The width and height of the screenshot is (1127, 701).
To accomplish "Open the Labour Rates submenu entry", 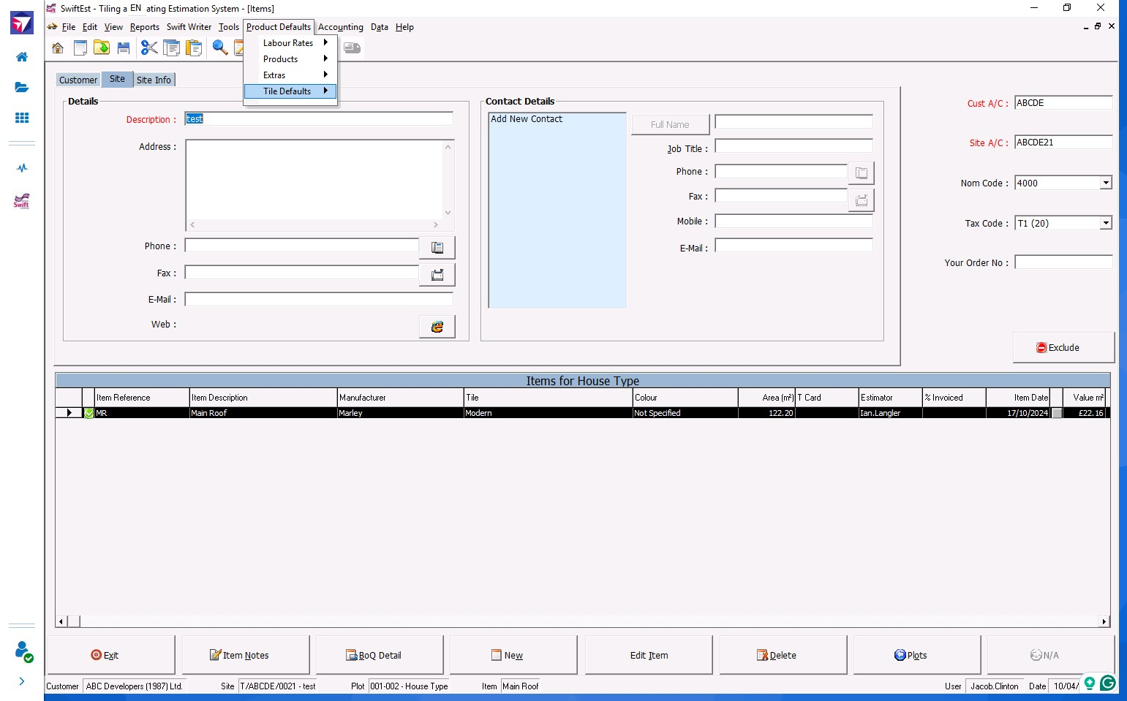I will point(290,43).
